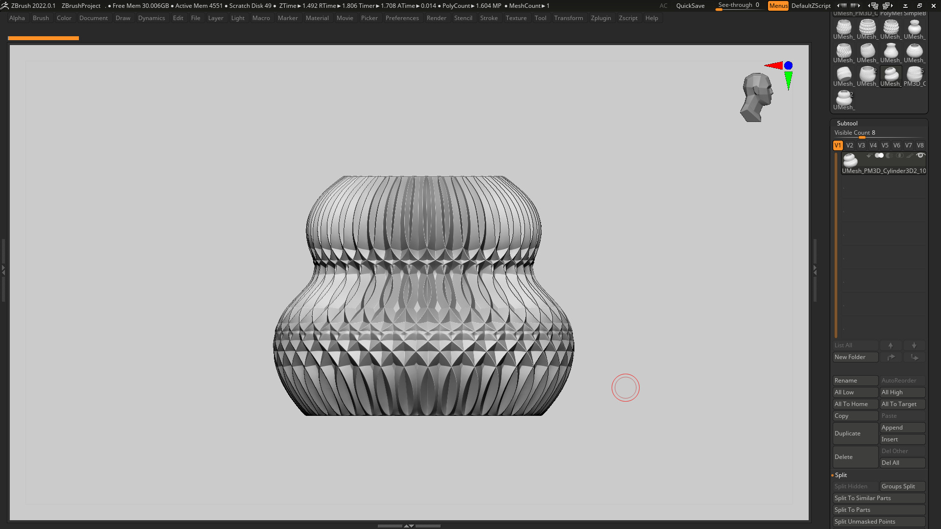The height and width of the screenshot is (529, 941).
Task: Click the curved arrow beside New Folder
Action: click(x=891, y=357)
